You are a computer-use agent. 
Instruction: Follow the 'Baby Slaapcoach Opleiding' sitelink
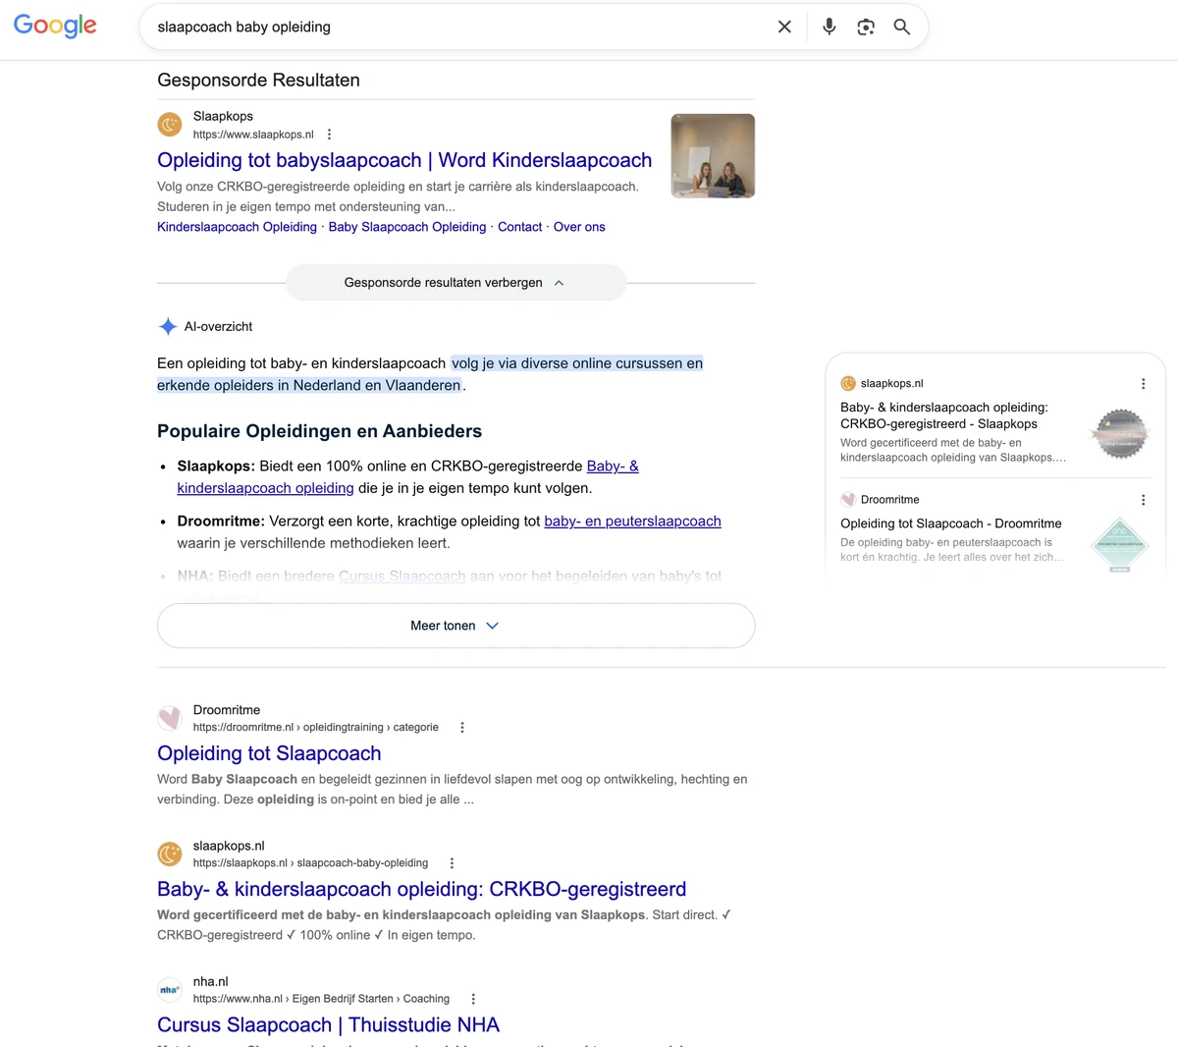click(x=407, y=227)
